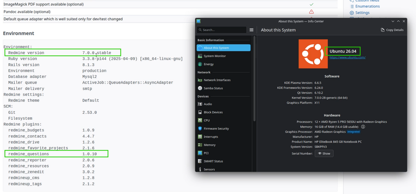Click the memory usable info circle icon
The height and width of the screenshot is (194, 416).
(363, 127)
